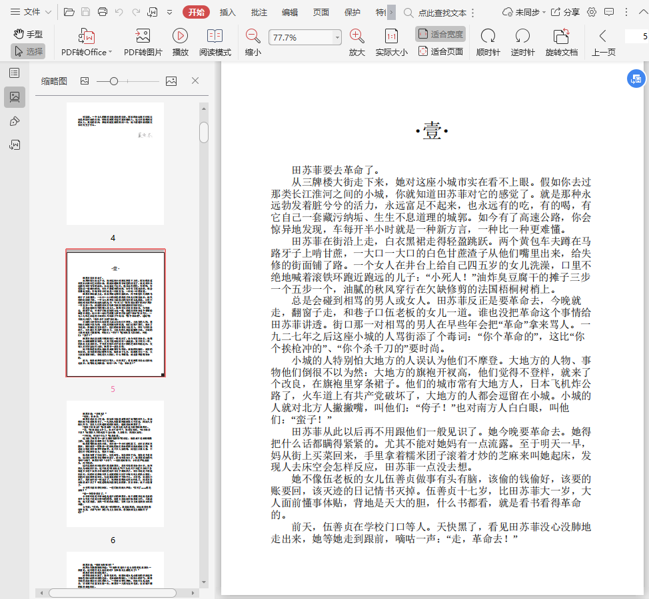Click thumbnail panel scroll up arrow
The height and width of the screenshot is (599, 649).
204,108
